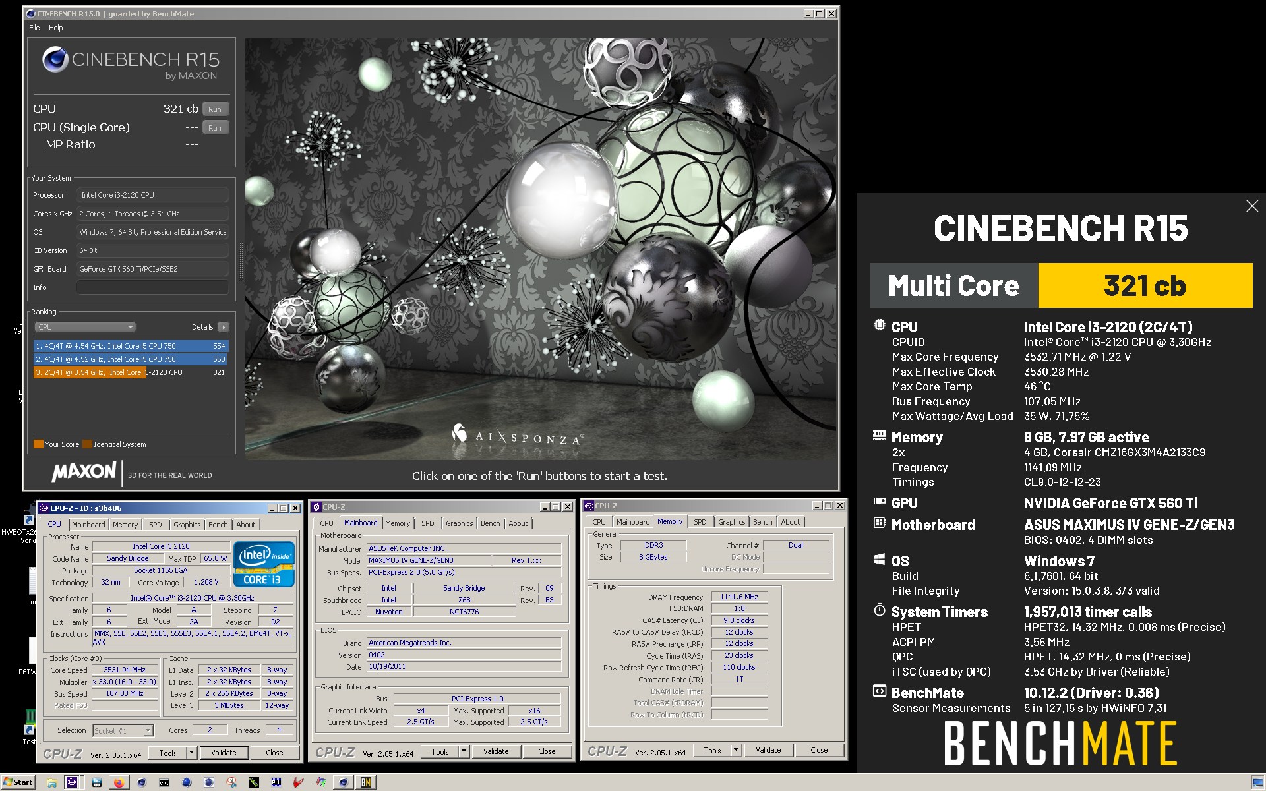Click the Cinebench R15.0 title bar icon
Screen dimensions: 1266x791
pos(30,13)
